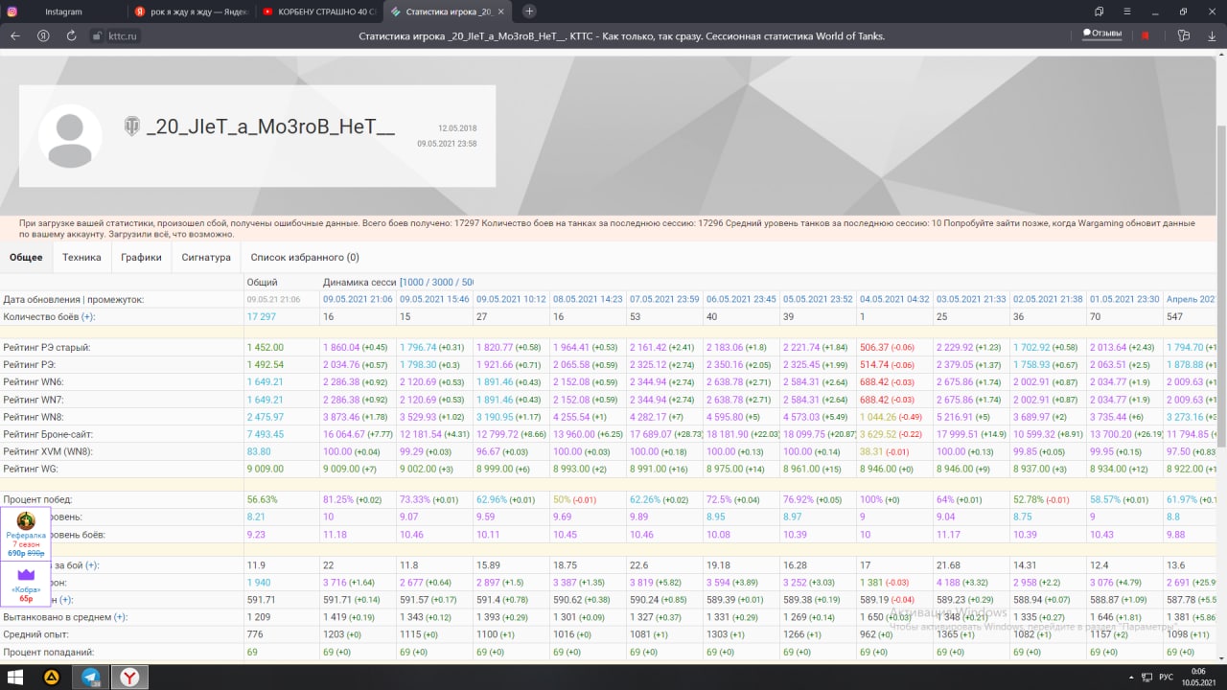The height and width of the screenshot is (690, 1227).
Task: Open the Общее tab
Action: (26, 257)
